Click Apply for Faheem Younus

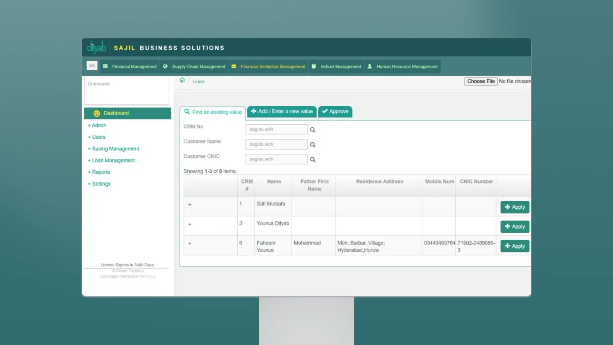click(x=515, y=246)
